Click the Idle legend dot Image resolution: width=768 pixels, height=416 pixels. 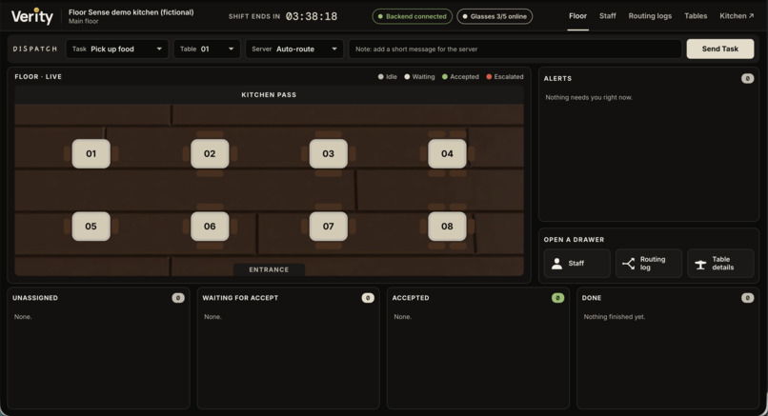380,77
